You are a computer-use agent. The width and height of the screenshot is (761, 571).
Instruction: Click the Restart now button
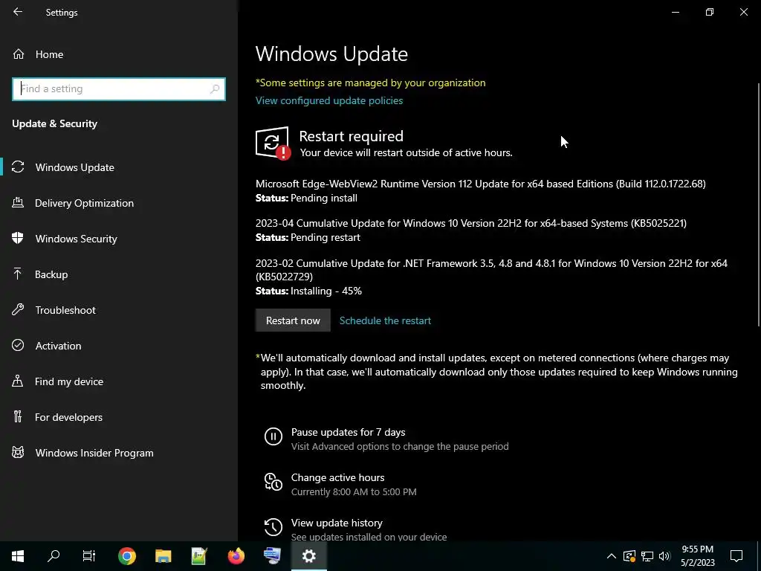(x=293, y=320)
